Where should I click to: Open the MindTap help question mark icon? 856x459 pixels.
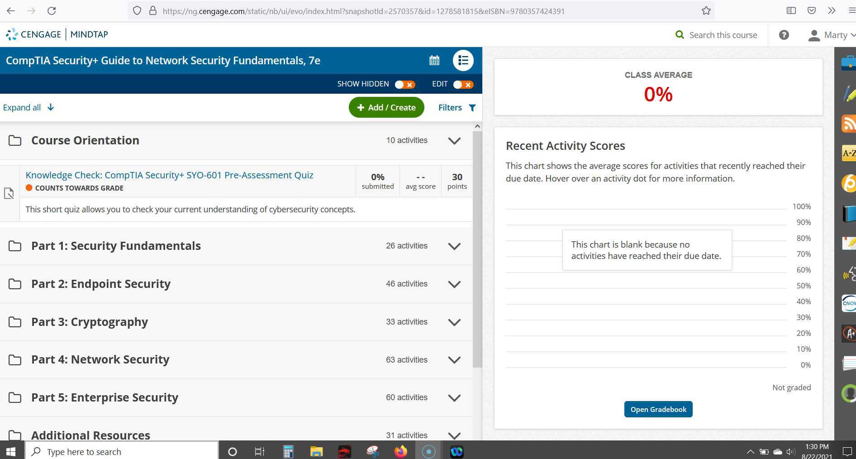[784, 34]
